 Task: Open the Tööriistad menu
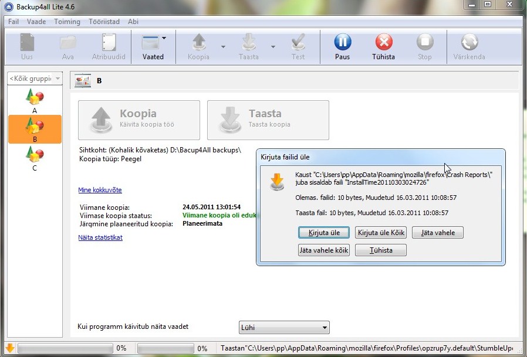[x=104, y=22]
